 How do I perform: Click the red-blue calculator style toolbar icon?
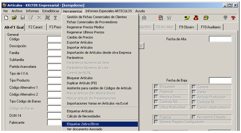coord(161,18)
